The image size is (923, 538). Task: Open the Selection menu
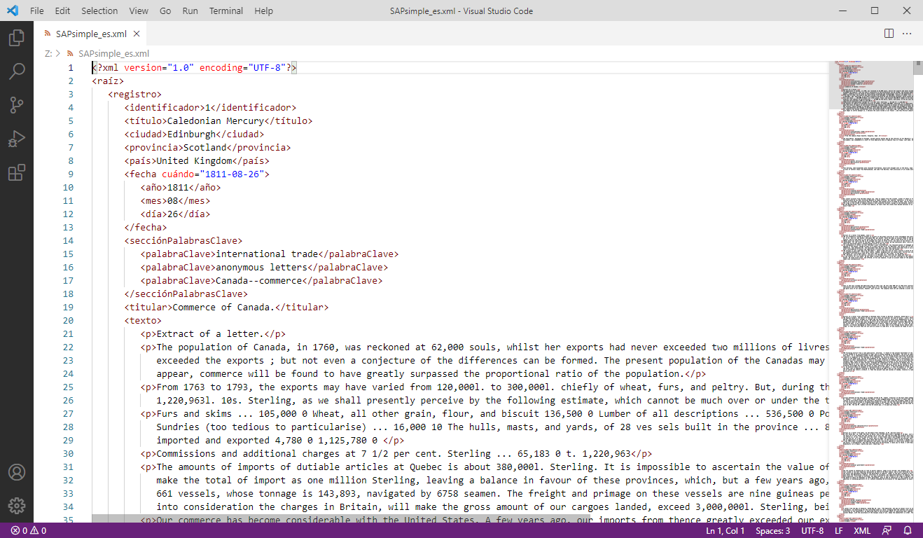click(x=99, y=11)
